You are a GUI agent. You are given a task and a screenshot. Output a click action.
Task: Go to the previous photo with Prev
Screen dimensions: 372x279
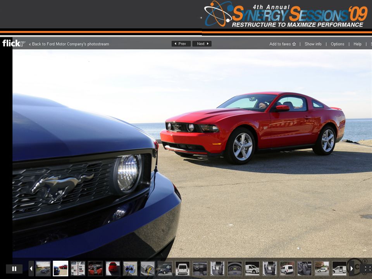181,44
